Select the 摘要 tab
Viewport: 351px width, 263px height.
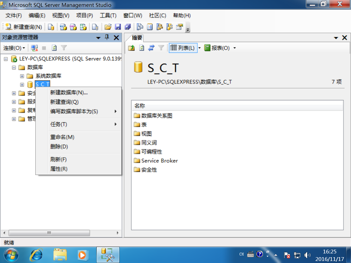137,38
